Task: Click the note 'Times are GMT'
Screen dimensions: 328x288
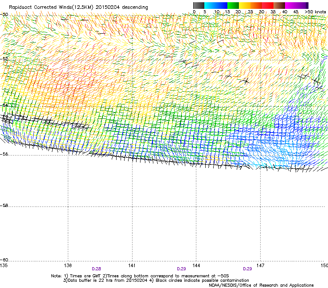Action: tap(86, 276)
